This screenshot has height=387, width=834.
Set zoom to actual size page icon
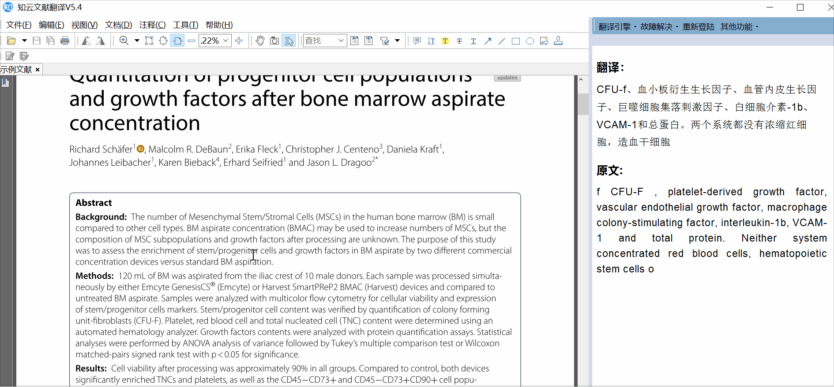(x=149, y=41)
